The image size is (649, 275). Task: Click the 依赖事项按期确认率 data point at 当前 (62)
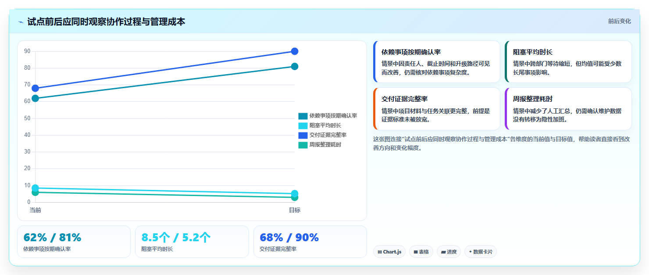coord(36,98)
